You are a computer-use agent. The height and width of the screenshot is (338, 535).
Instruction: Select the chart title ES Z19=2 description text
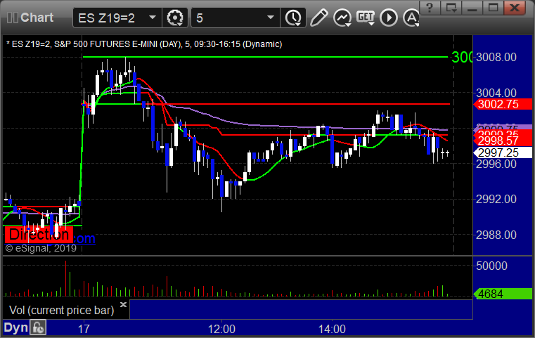144,44
